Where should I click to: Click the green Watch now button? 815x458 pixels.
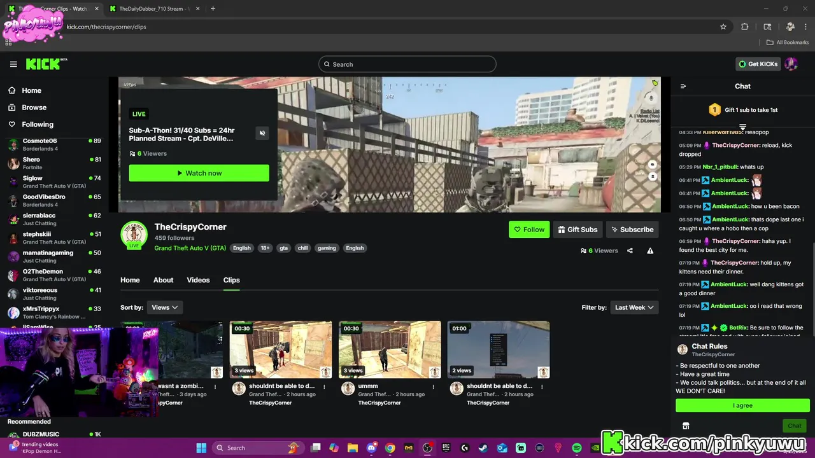coord(199,173)
